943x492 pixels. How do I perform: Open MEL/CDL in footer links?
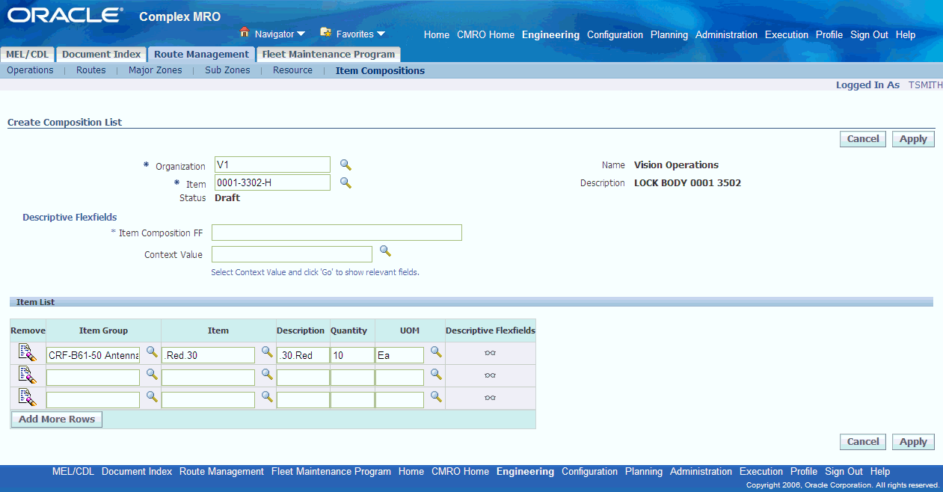(73, 472)
